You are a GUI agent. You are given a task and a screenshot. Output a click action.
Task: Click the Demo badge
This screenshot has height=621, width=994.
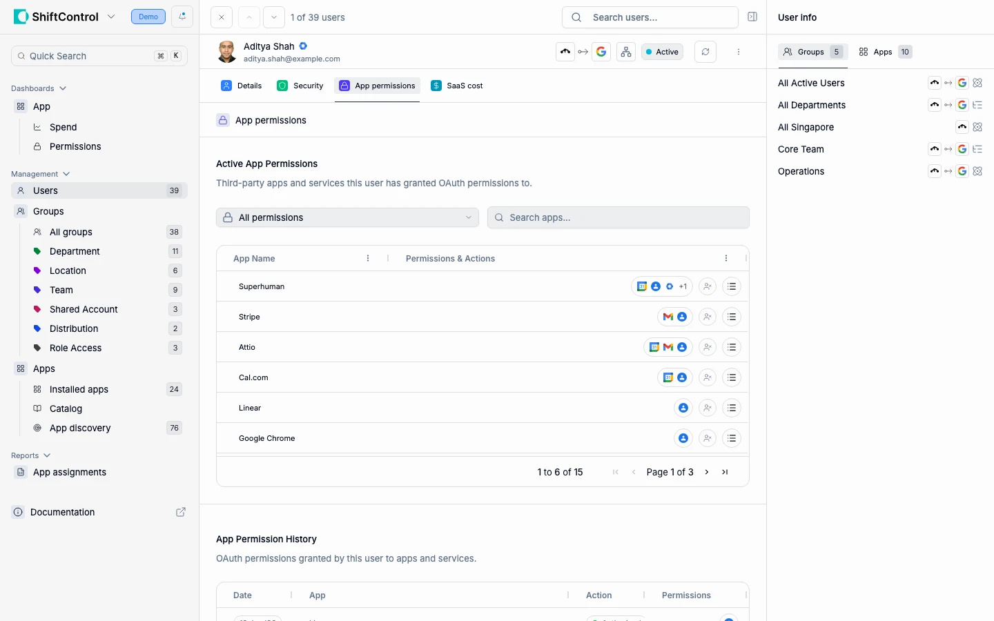[148, 17]
